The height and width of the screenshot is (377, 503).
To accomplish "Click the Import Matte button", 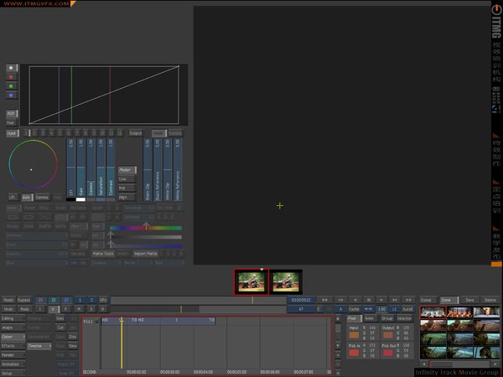I will [x=146, y=253].
